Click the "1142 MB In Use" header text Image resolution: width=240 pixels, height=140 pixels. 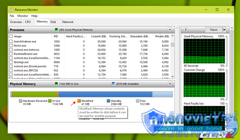pyautogui.click(x=69, y=84)
